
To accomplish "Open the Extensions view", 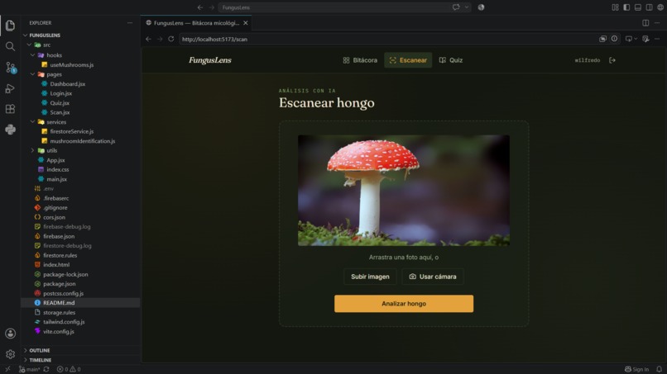I will coord(10,109).
